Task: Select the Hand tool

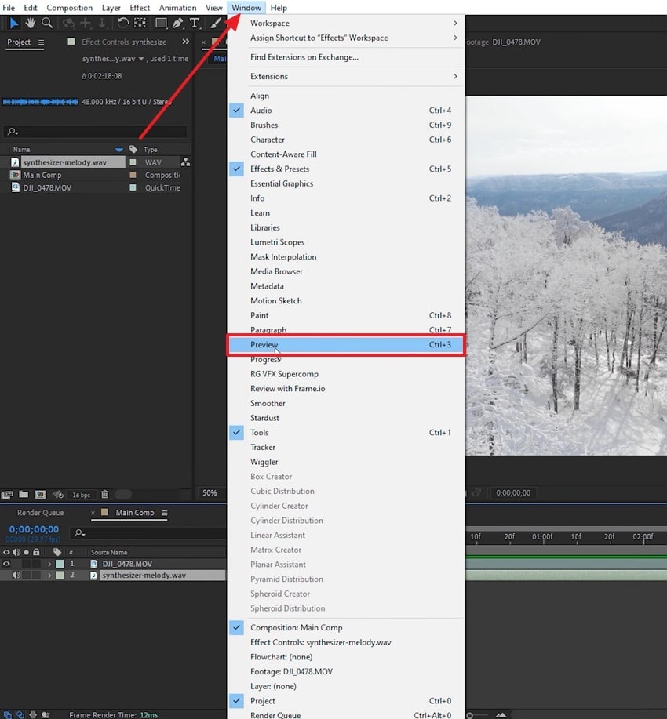Action: point(31,23)
